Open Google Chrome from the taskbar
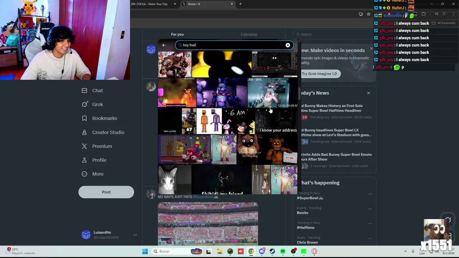This screenshot has width=459, height=258. [251, 252]
